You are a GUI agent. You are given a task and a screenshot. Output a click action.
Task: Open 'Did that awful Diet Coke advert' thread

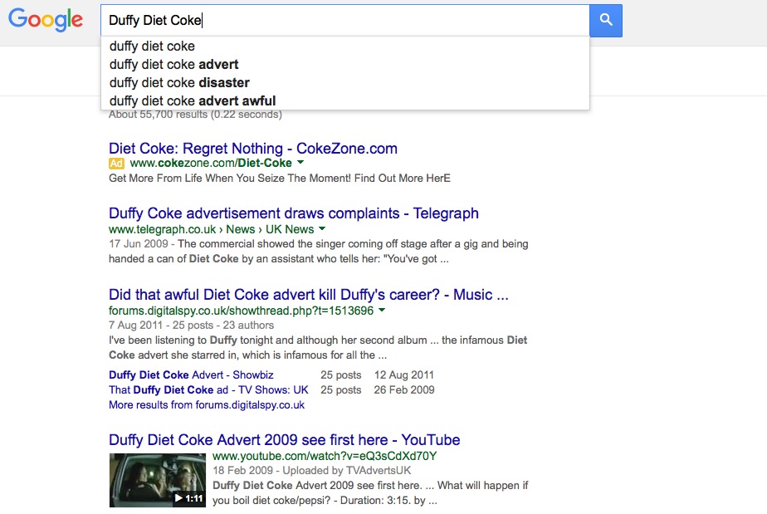click(309, 295)
